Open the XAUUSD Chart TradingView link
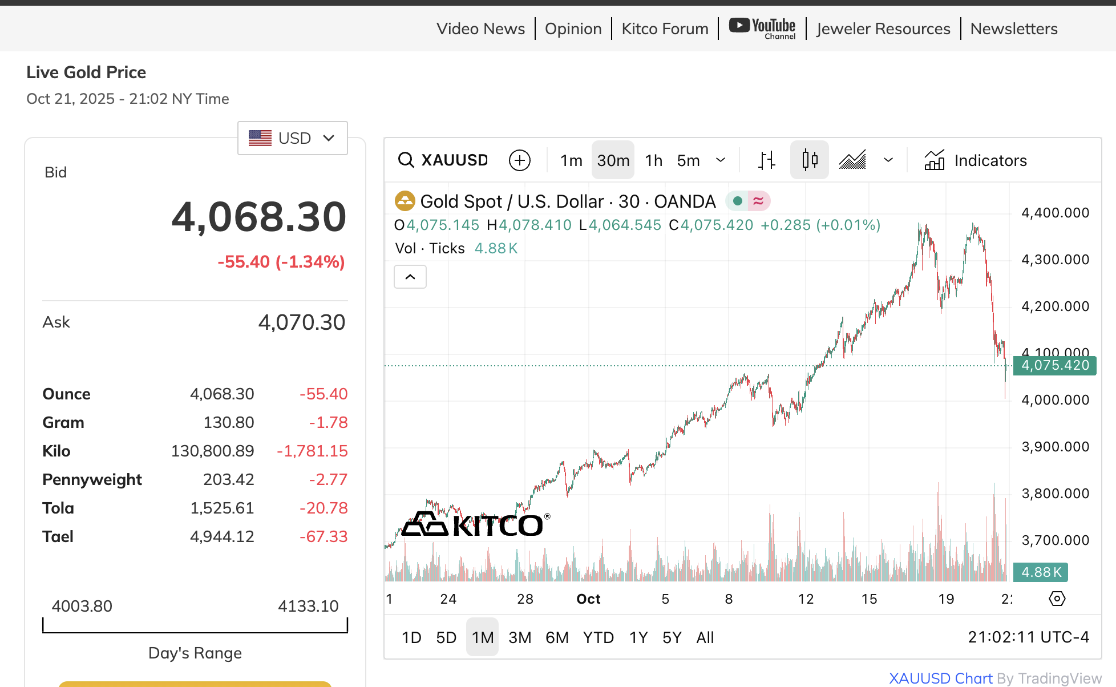Screen dimensions: 1116x687 pyautogui.click(x=940, y=678)
